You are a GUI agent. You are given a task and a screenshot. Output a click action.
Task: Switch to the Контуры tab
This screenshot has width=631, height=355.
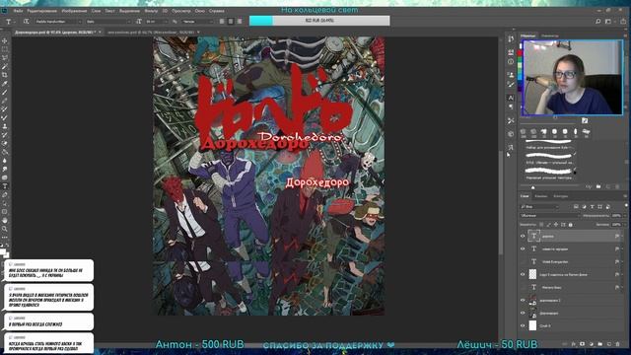(560, 196)
